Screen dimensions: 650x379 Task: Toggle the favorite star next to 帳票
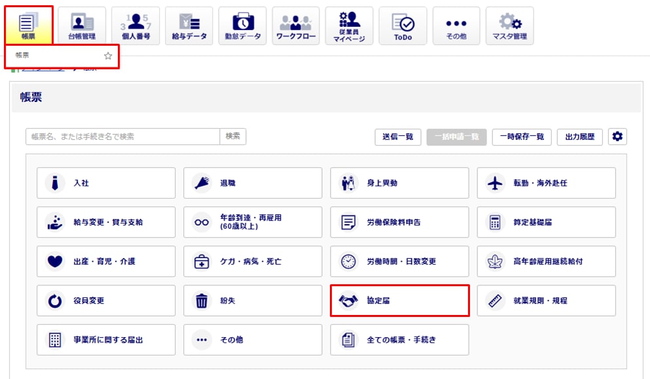tap(108, 56)
